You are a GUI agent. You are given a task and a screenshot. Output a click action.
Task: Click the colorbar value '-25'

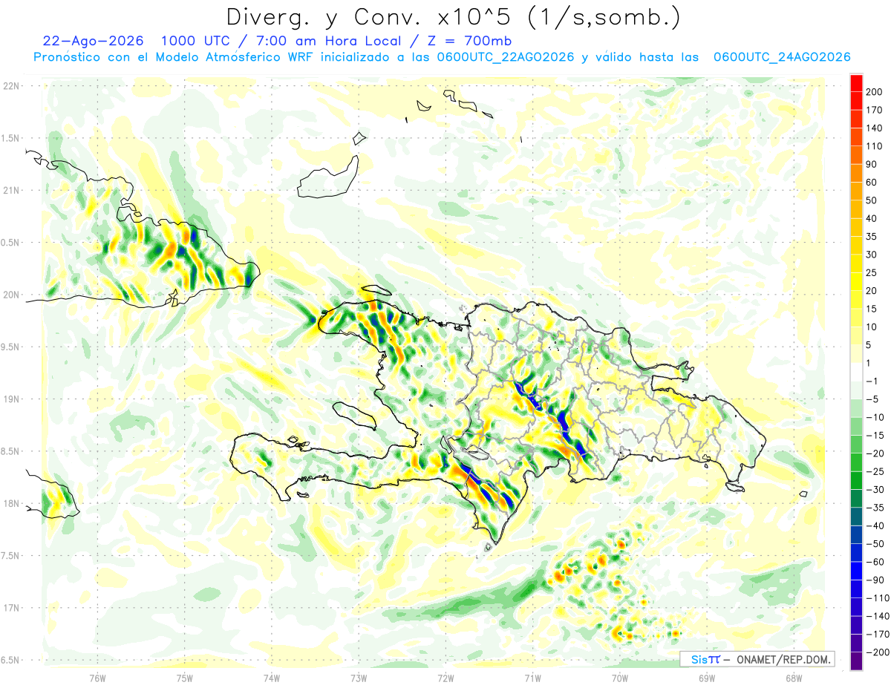874,472
